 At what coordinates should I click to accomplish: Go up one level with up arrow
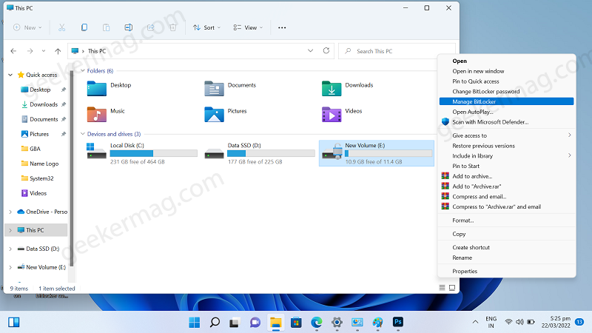pos(58,51)
